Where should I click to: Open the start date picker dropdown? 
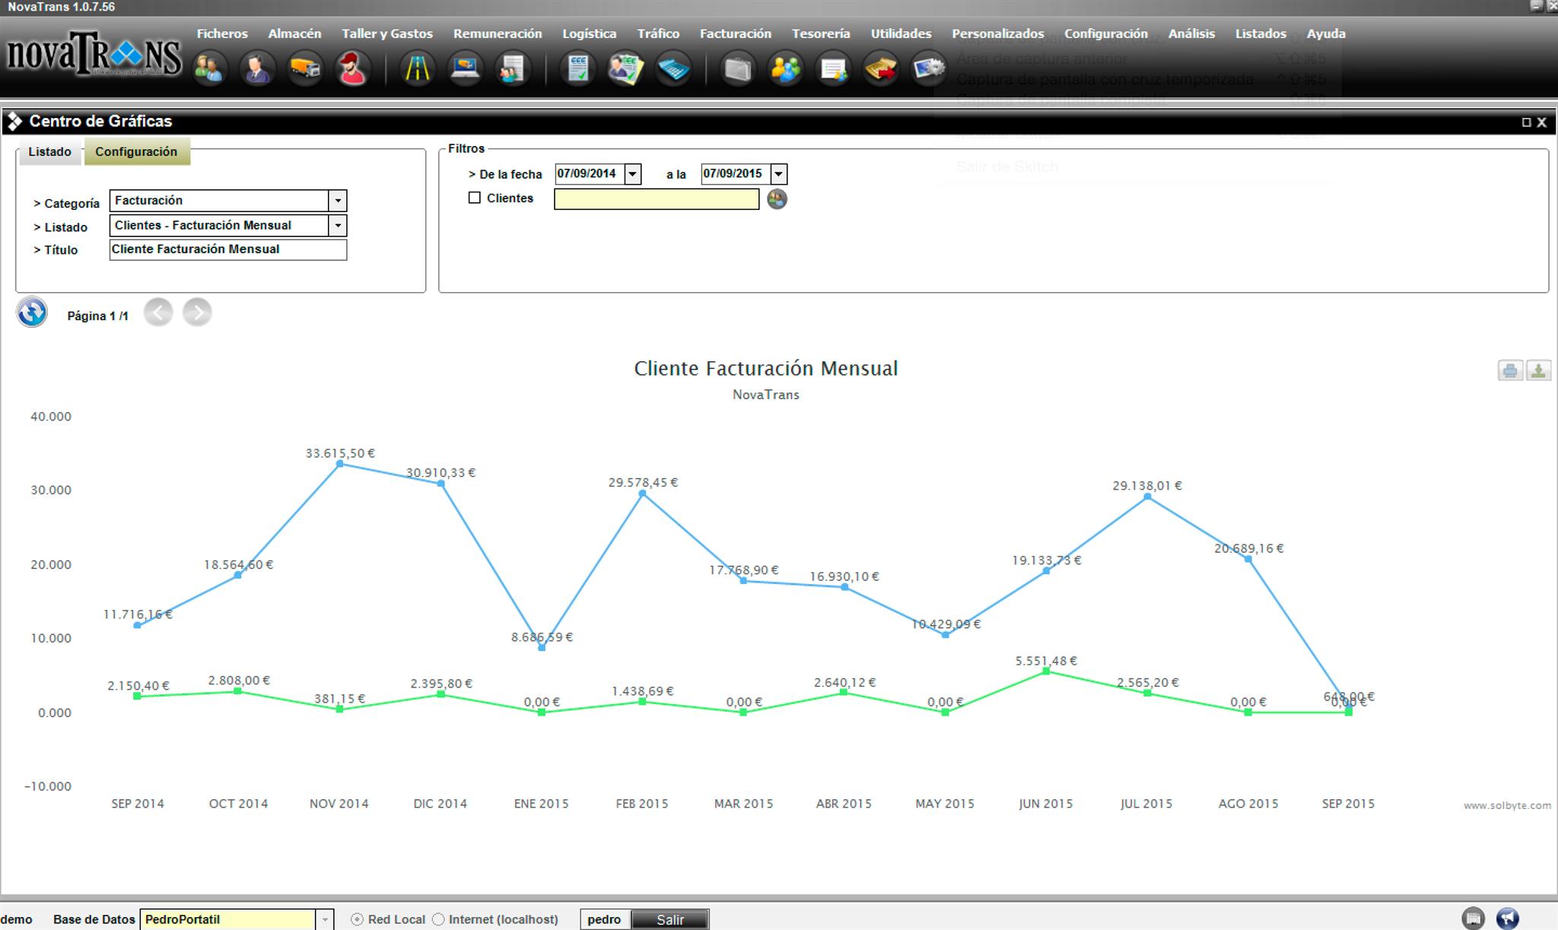632,174
